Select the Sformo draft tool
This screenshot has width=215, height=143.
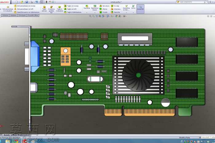[104, 9]
